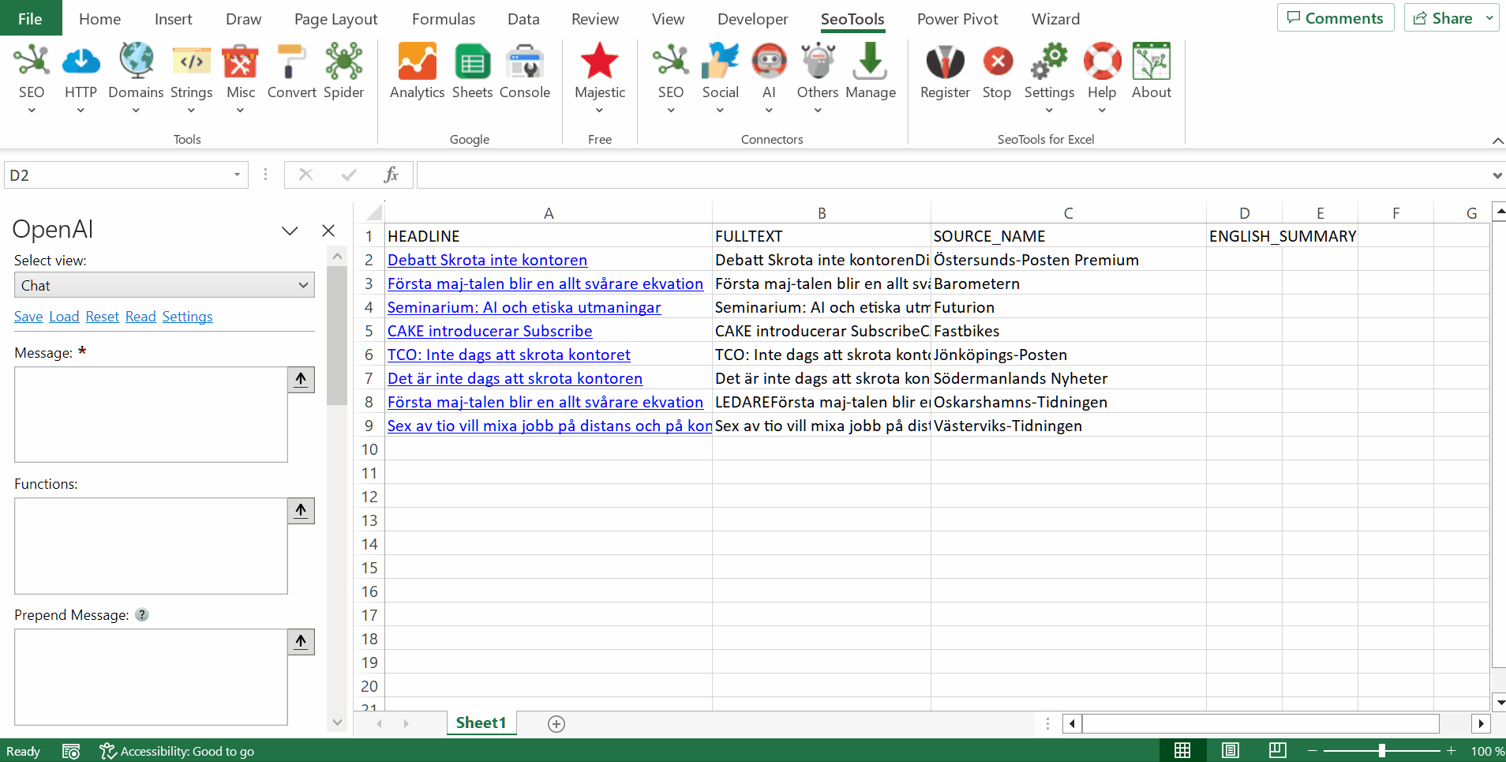The width and height of the screenshot is (1506, 762).
Task: Open OpenAI task pane options chevron
Action: pyautogui.click(x=290, y=231)
